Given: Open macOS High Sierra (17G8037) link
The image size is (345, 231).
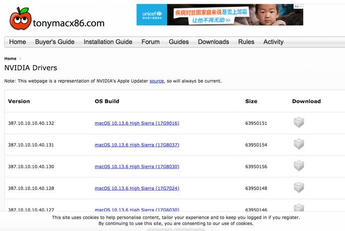Looking at the screenshot, I should 137,145.
